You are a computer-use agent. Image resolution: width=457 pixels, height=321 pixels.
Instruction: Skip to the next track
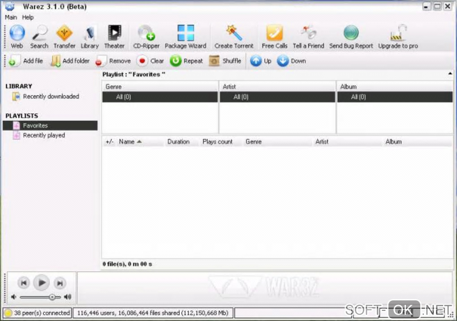click(x=60, y=283)
